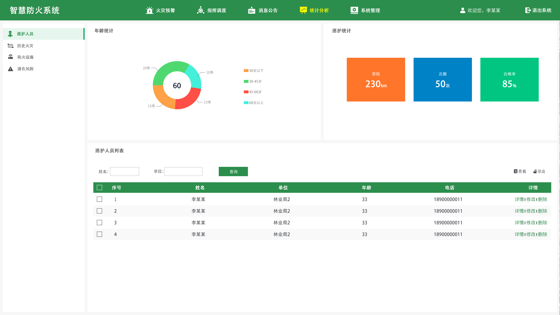This screenshot has width=560, height=315.
Task: Check the checkbox for row 3
Action: click(x=99, y=223)
